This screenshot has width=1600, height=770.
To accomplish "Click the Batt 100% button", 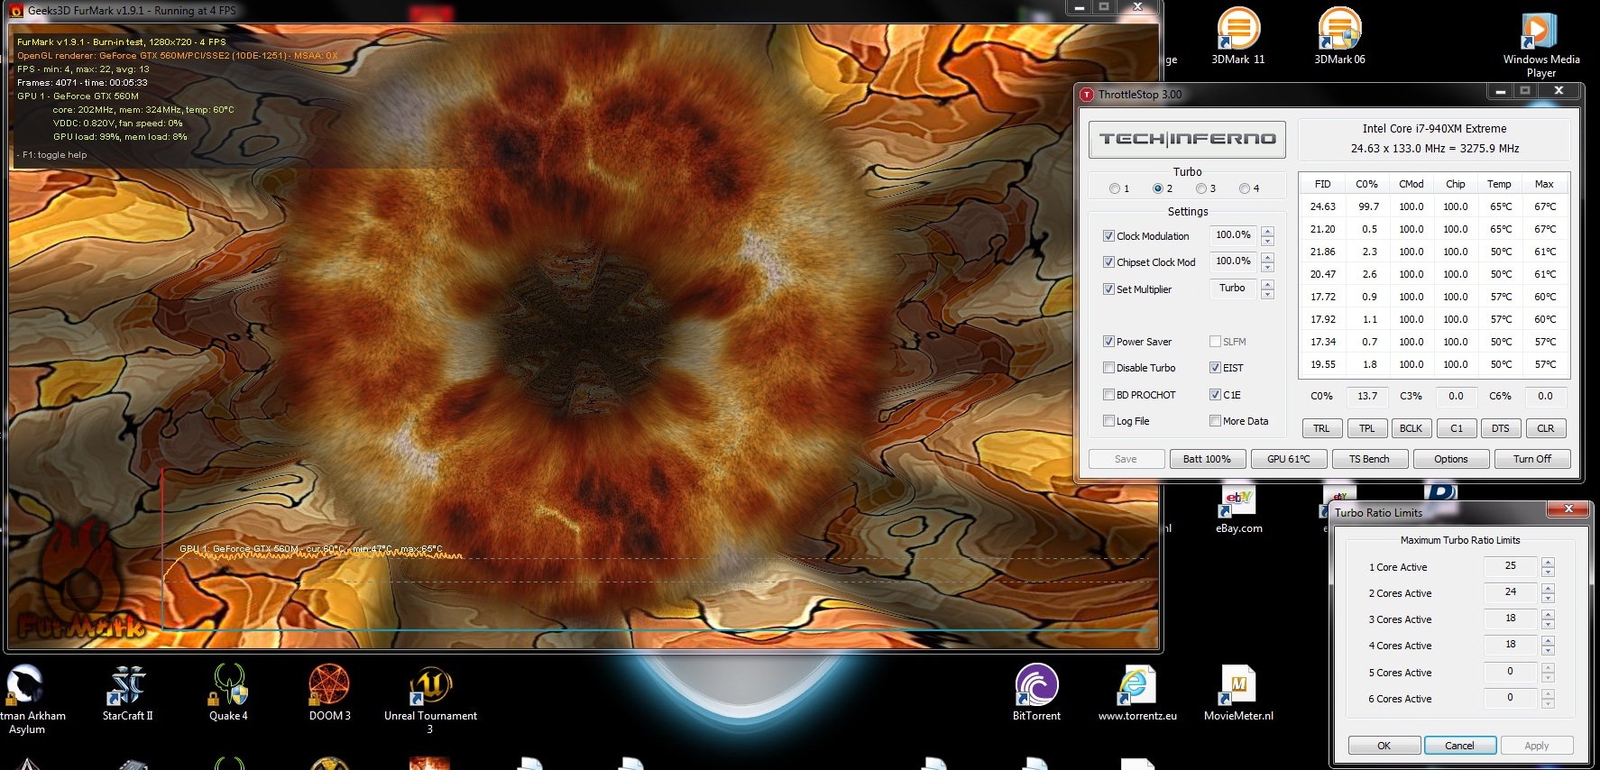I will point(1207,459).
